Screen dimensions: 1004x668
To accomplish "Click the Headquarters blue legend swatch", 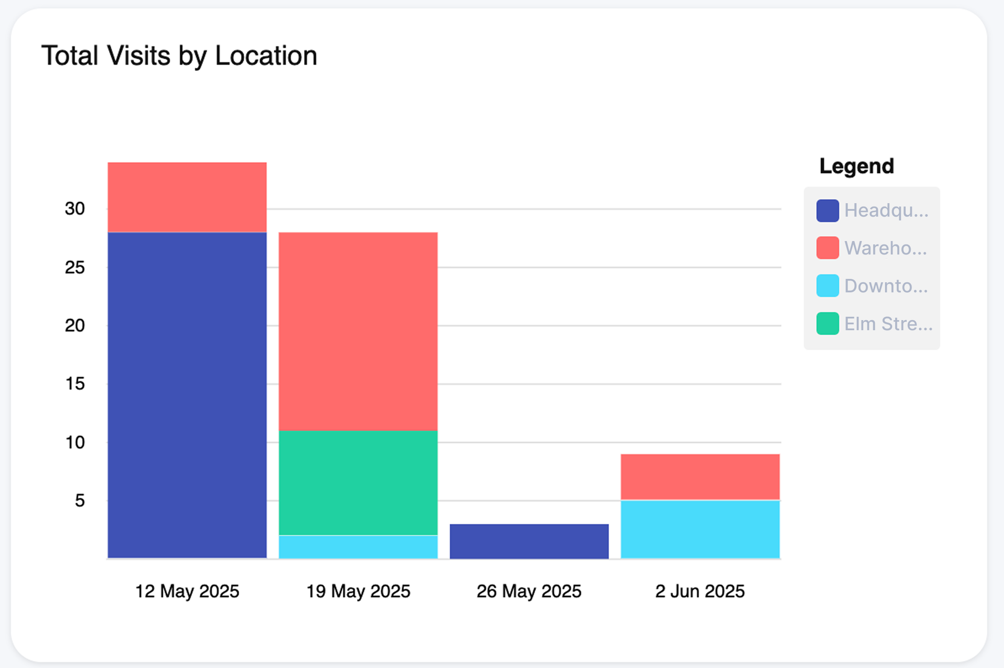I will click(x=827, y=210).
